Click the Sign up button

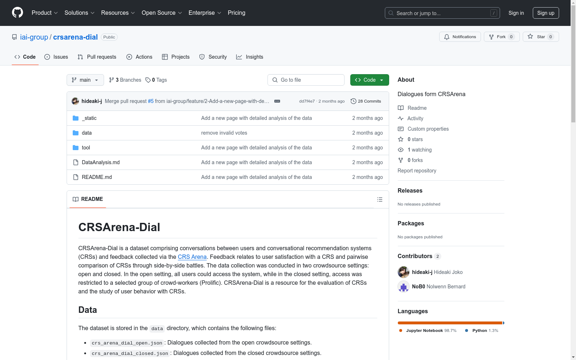point(546,13)
